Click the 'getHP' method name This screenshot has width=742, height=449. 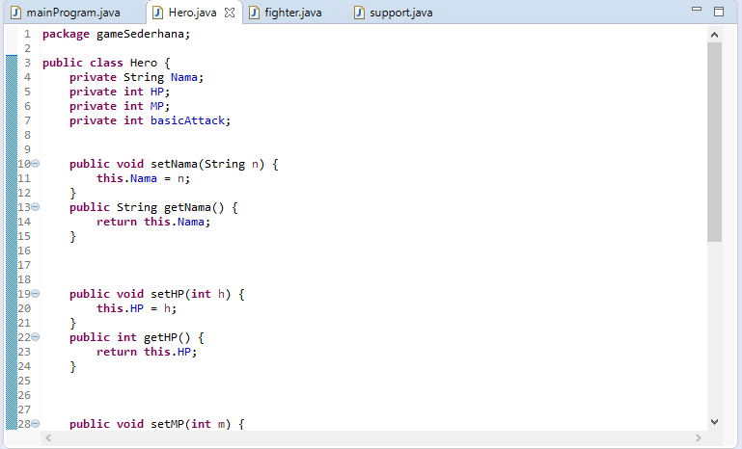pos(160,337)
